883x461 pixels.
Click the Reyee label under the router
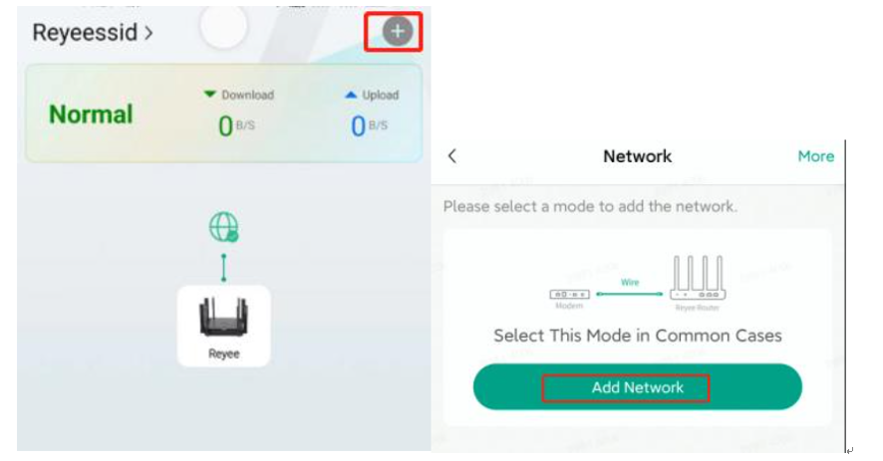coord(223,353)
